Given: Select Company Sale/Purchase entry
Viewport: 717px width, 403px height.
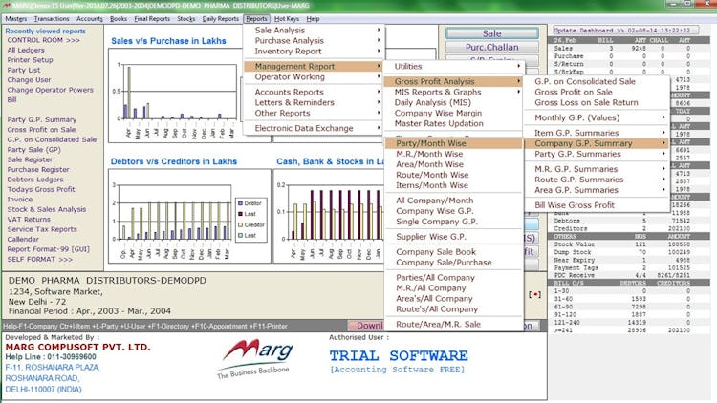Looking at the screenshot, I should (x=453, y=263).
